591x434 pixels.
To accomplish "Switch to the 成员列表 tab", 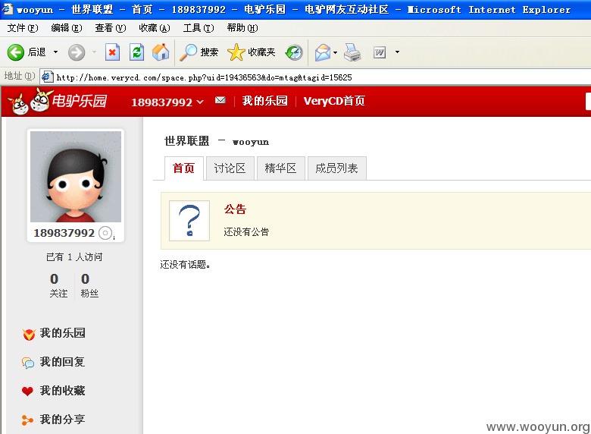I will (x=336, y=168).
